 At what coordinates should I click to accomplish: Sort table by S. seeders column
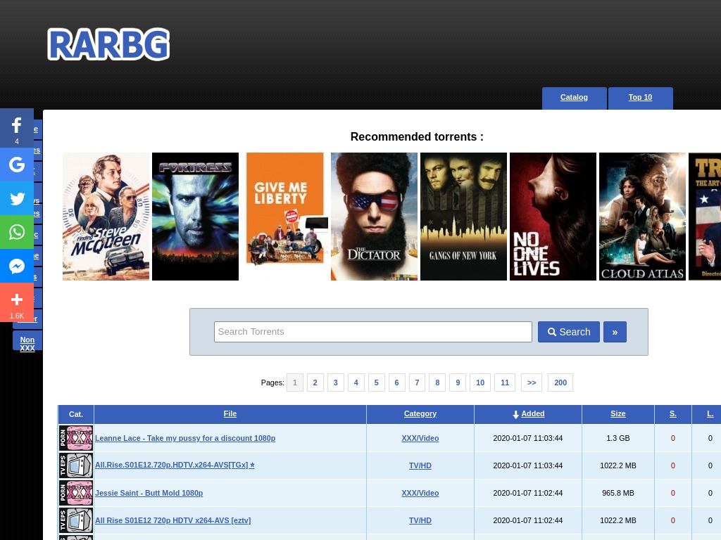click(672, 413)
